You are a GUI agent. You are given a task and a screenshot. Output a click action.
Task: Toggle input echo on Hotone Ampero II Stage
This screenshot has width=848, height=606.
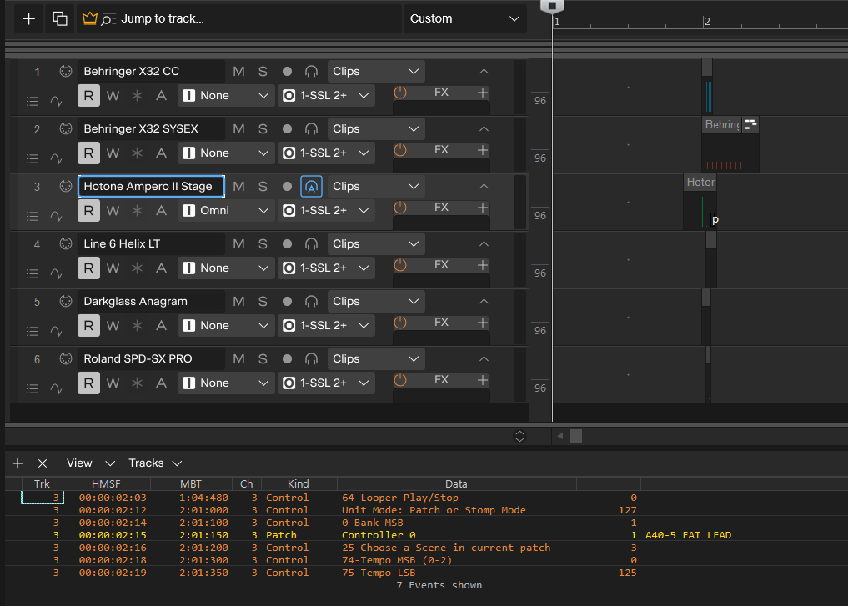coord(311,187)
